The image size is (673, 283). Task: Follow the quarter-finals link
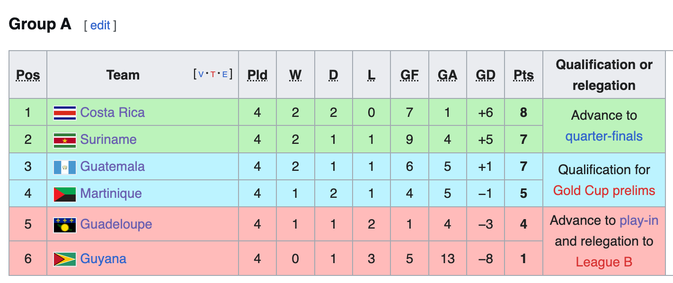point(604,137)
